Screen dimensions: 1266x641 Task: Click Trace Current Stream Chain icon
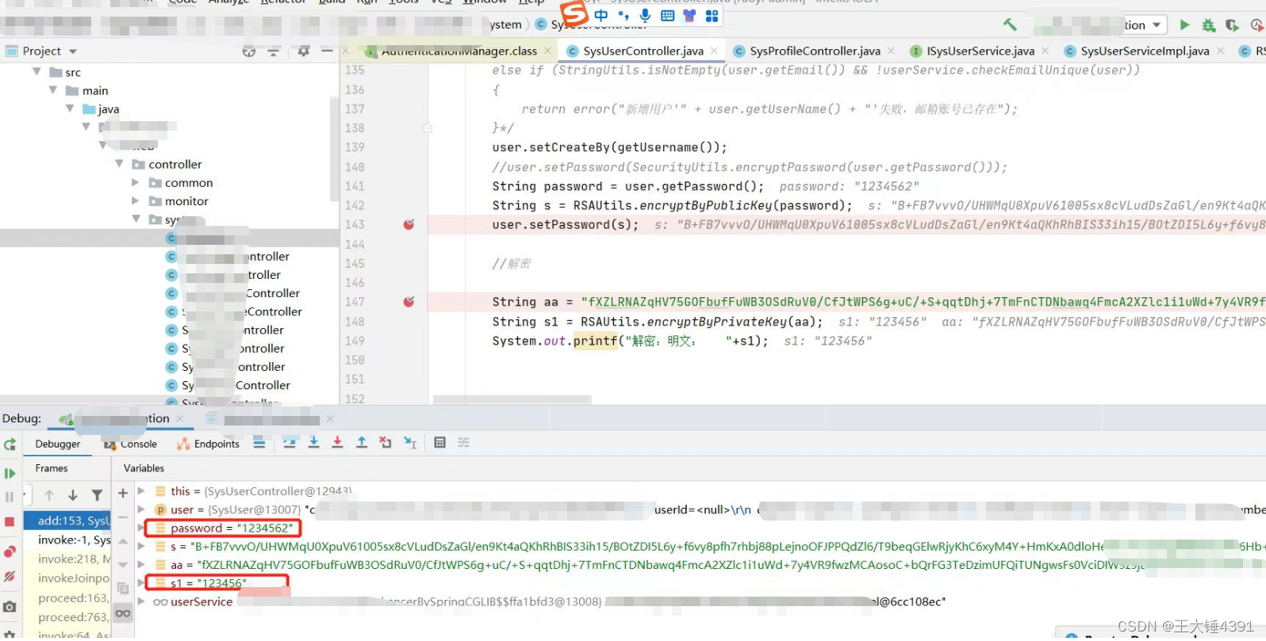coord(464,443)
